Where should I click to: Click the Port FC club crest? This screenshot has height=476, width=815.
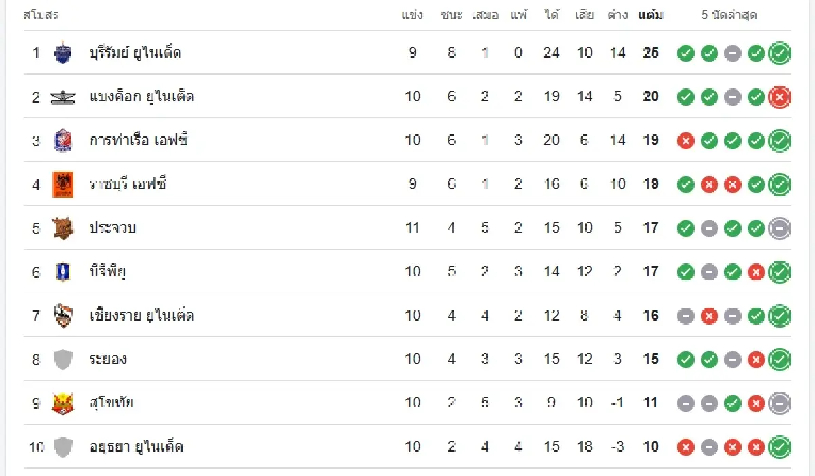62,141
